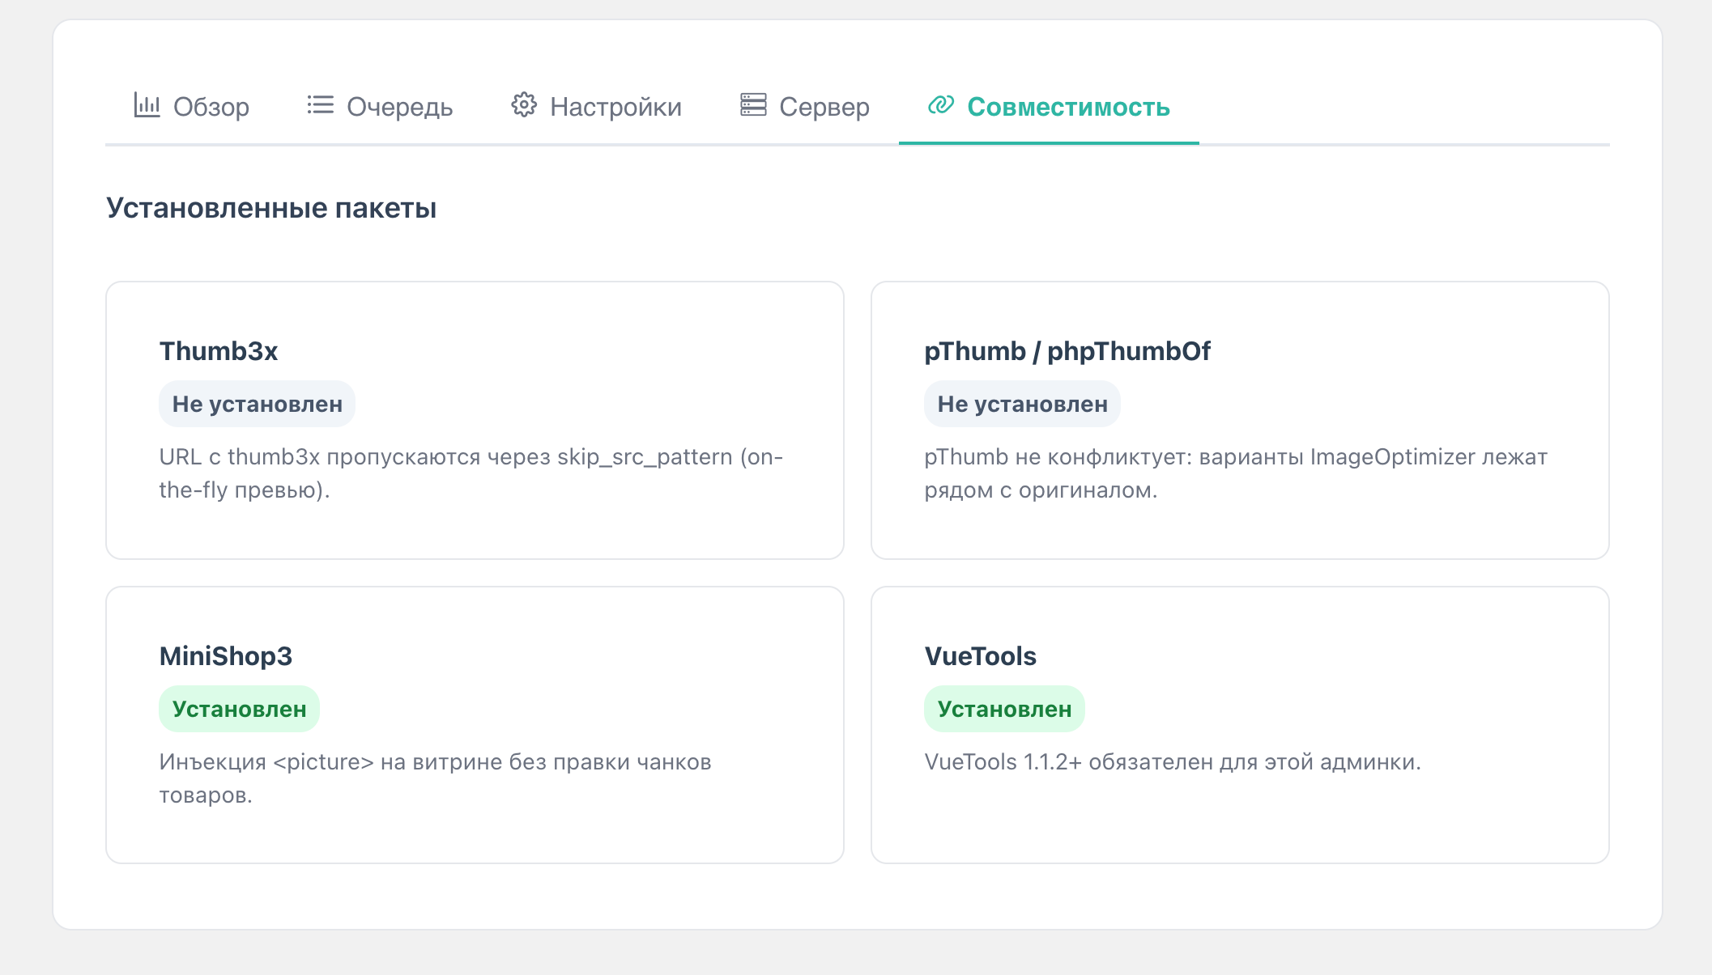Click the VueTools 1.1.2+ обязателен description
The image size is (1712, 975).
click(1173, 762)
